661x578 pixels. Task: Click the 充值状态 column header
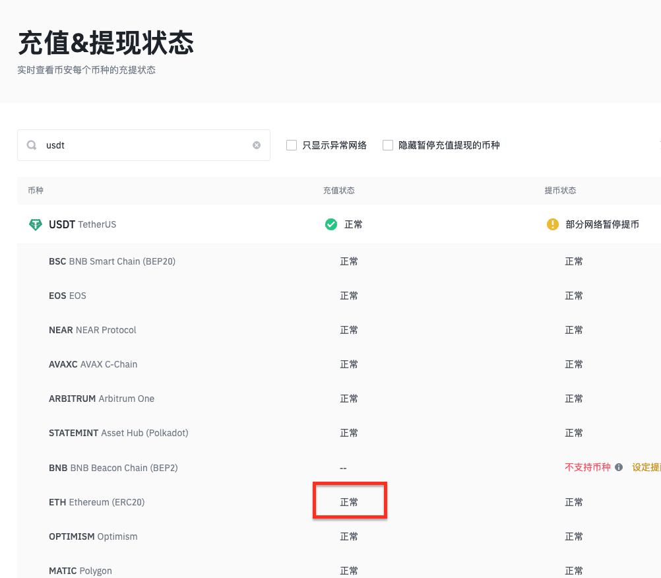click(x=339, y=191)
